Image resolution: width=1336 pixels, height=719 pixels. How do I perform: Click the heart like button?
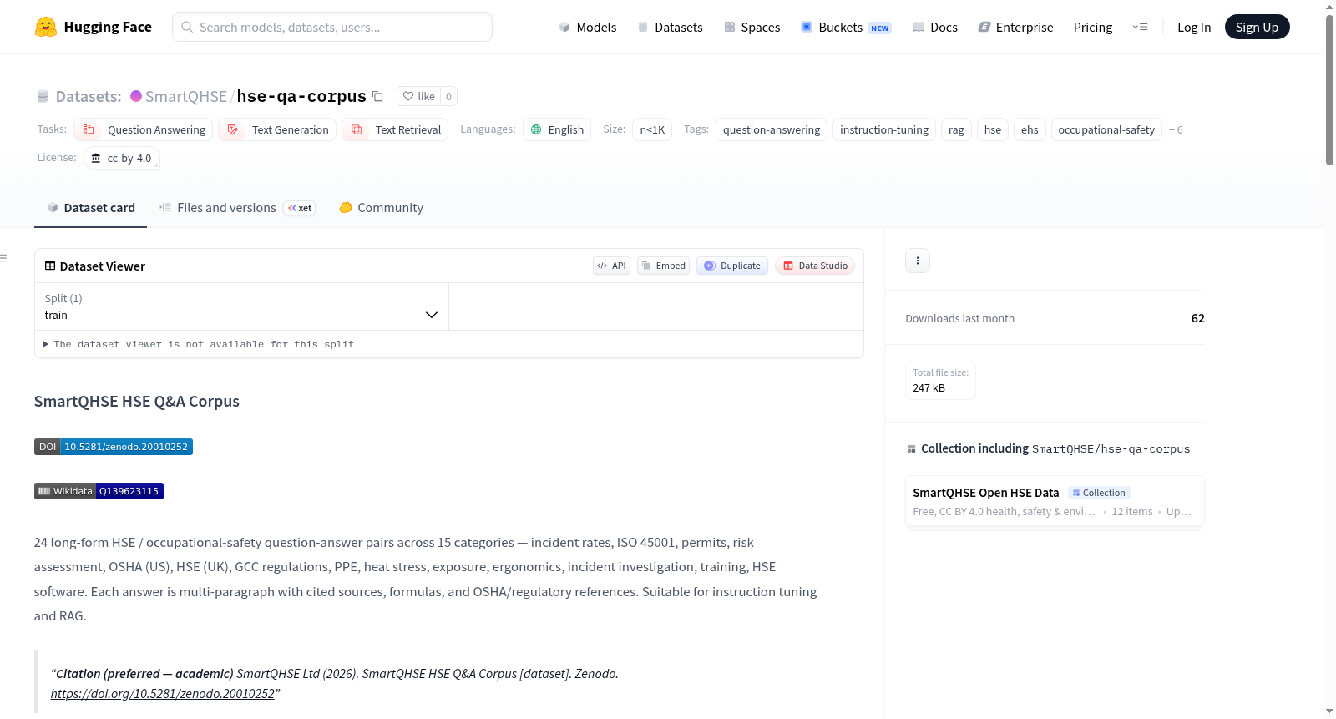[418, 96]
